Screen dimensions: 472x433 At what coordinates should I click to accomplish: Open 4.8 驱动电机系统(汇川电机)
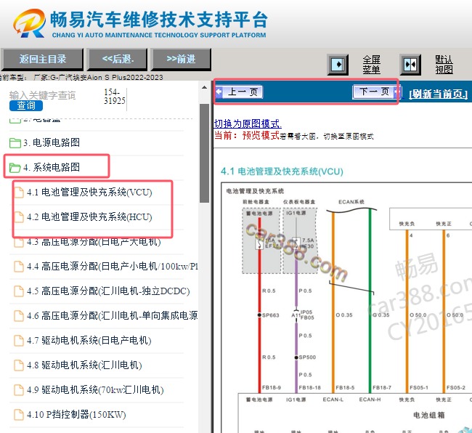(x=84, y=365)
